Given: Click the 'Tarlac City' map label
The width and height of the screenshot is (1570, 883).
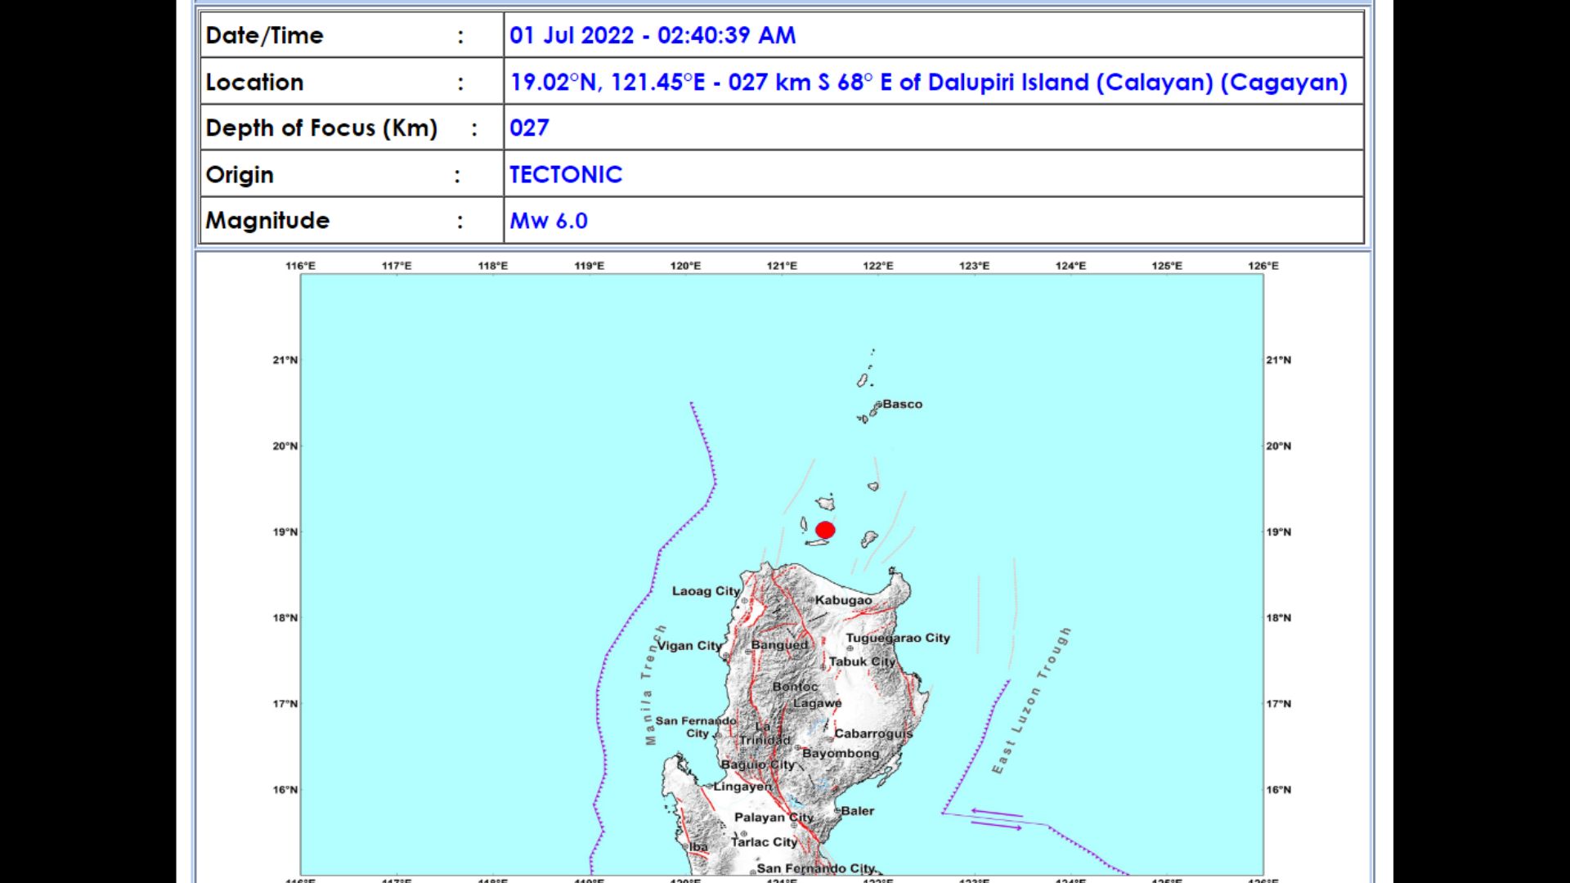Looking at the screenshot, I should [x=764, y=842].
